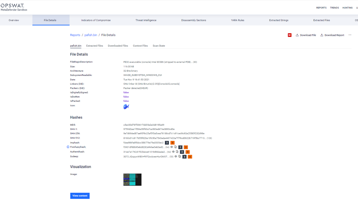358x202 pixels.
Task: Click the red M verdict badge
Action: point(290,35)
